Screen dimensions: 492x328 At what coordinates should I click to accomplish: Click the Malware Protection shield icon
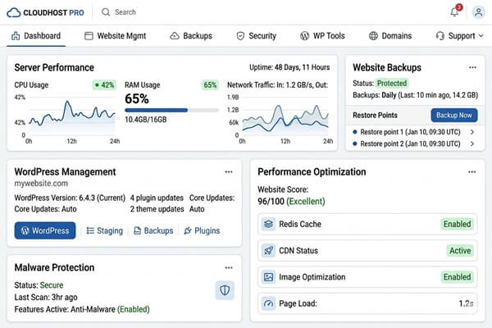[x=225, y=290]
